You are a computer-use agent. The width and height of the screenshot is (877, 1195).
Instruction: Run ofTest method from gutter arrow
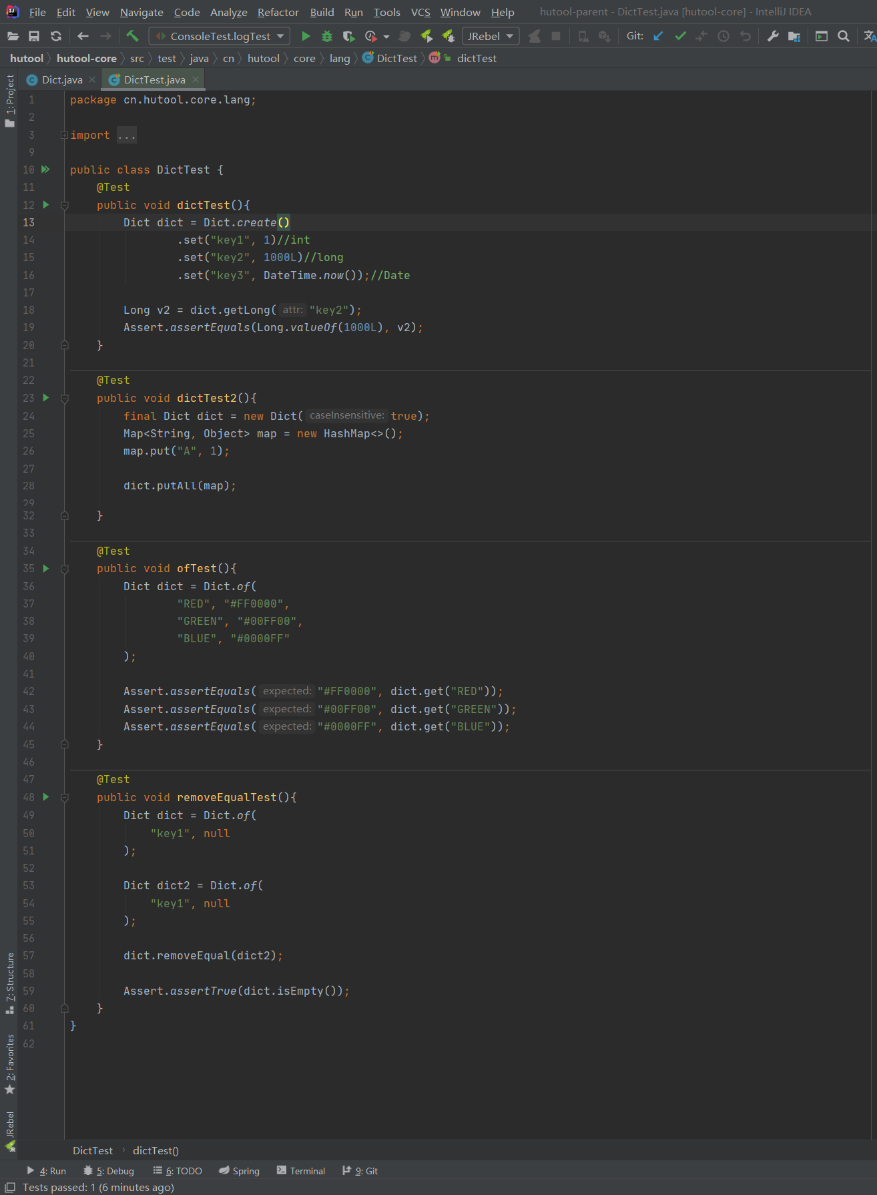46,568
